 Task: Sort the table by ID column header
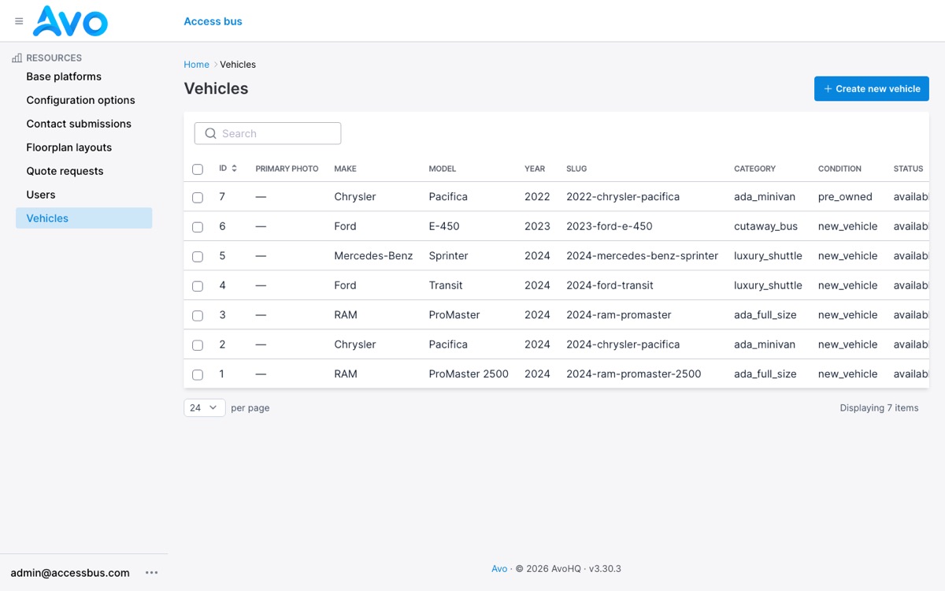228,168
